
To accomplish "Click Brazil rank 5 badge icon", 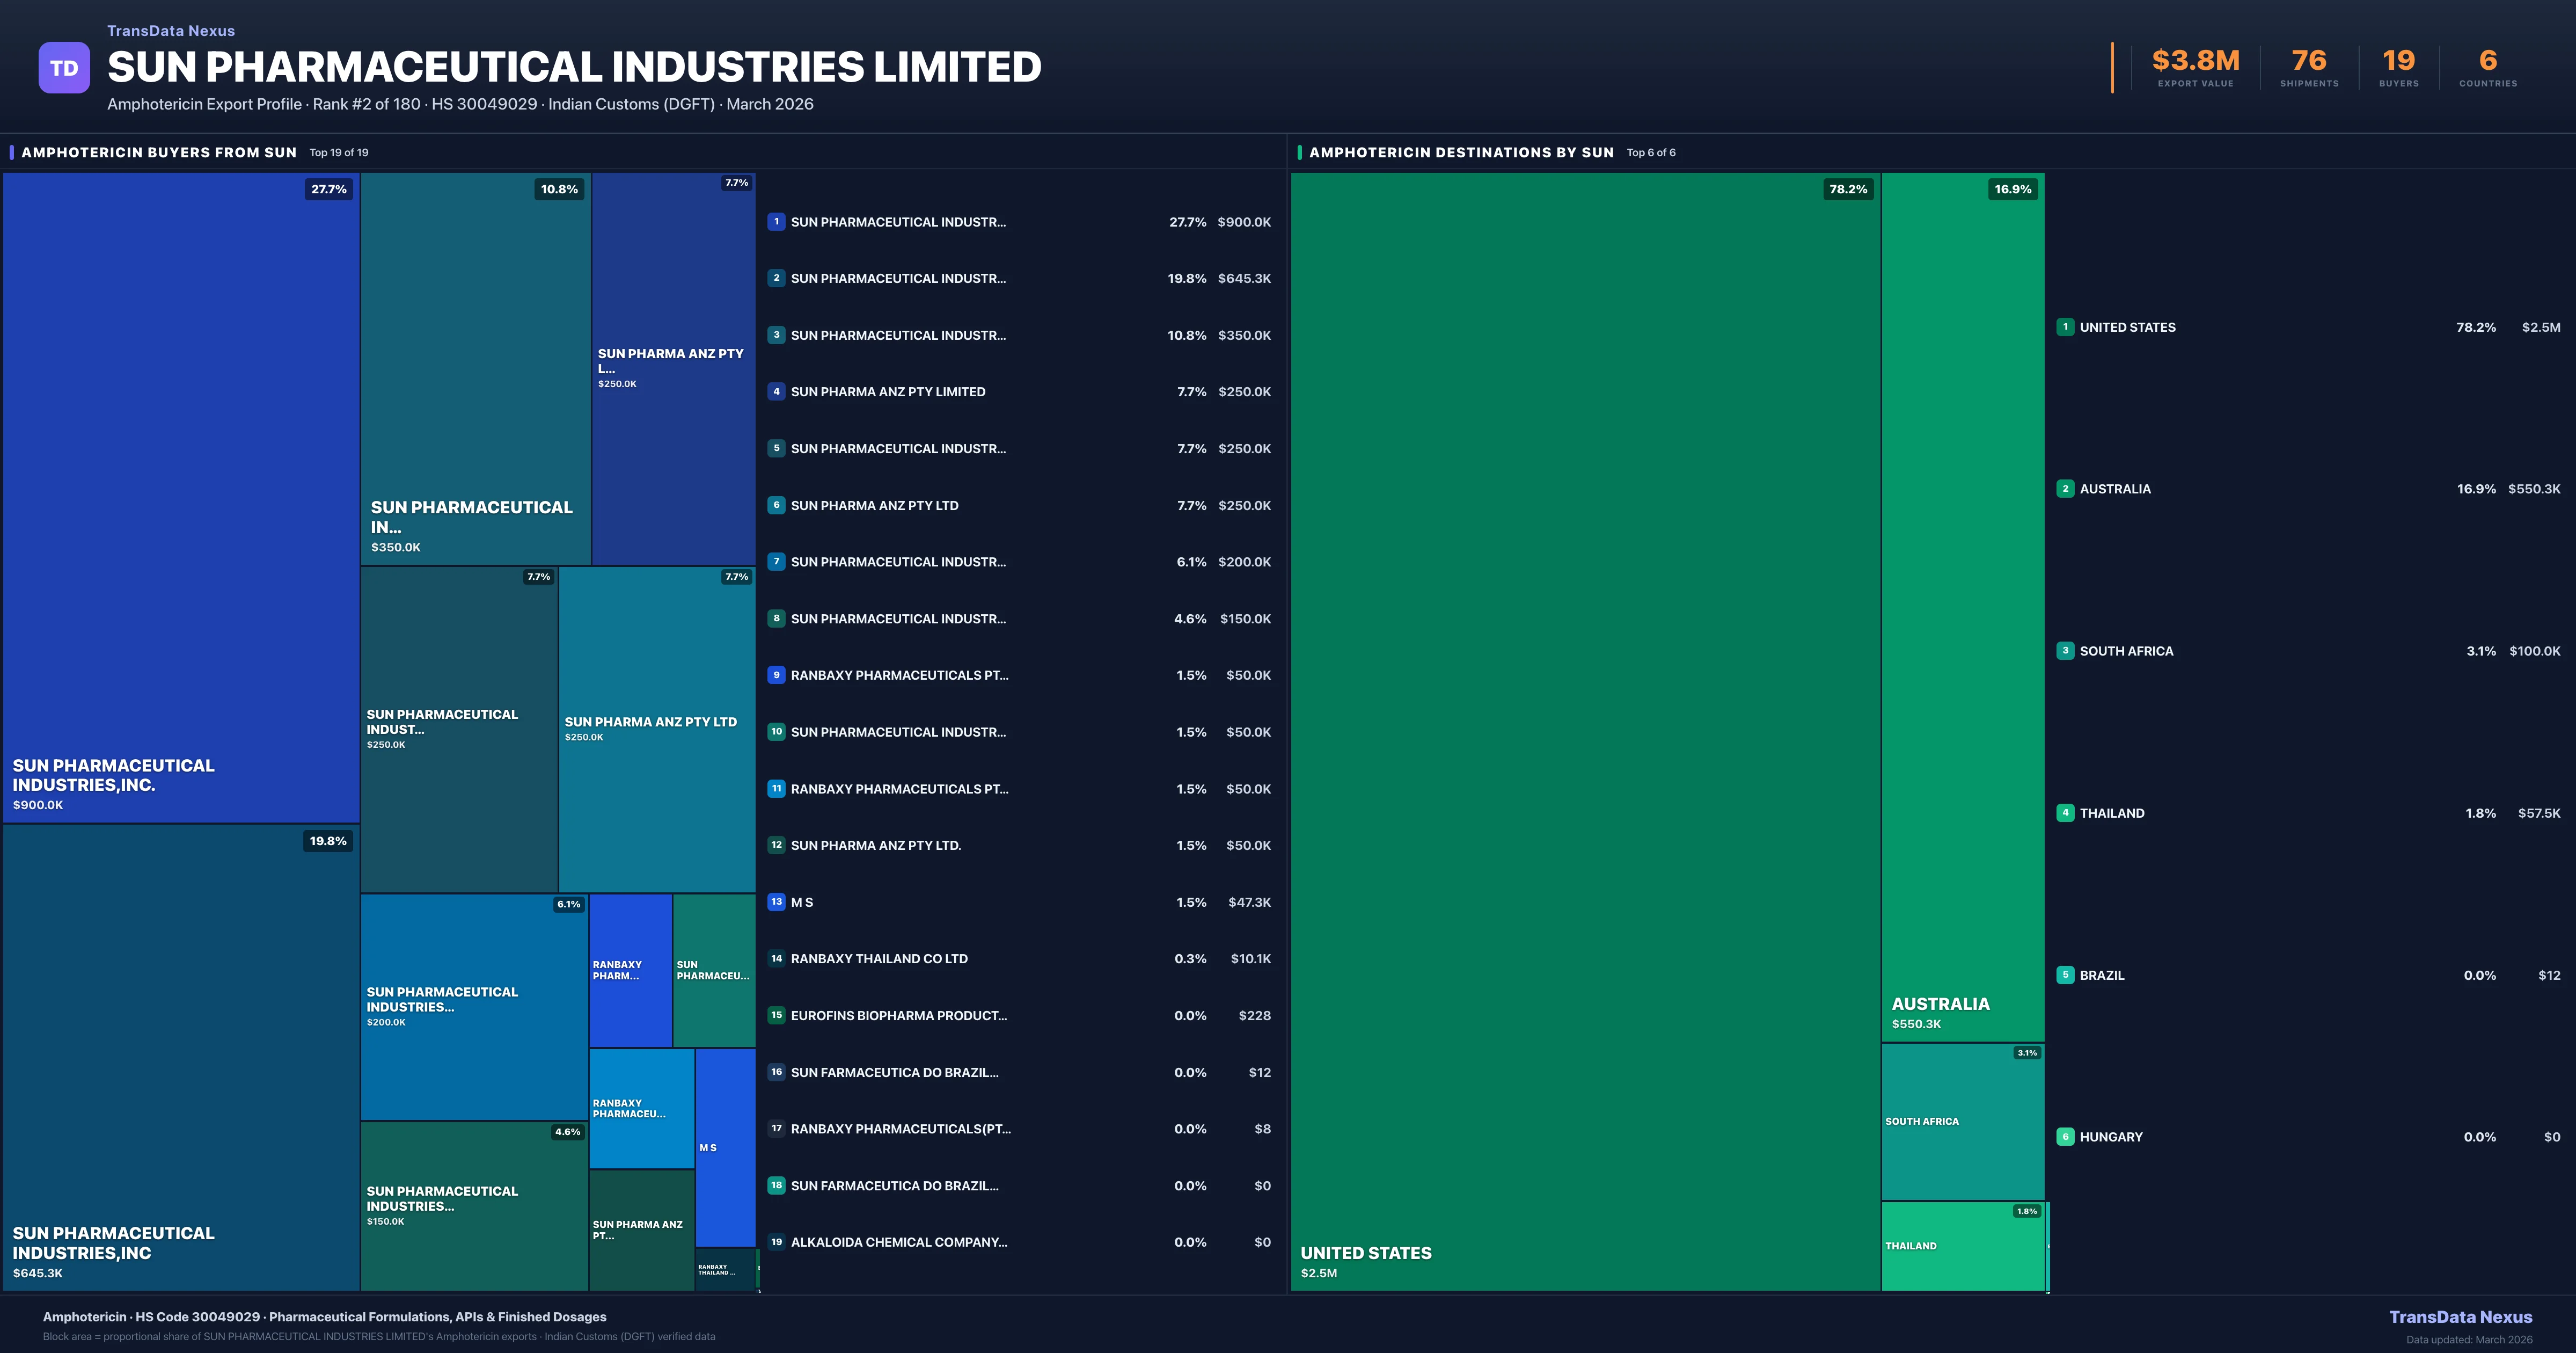I will click(x=2065, y=974).
